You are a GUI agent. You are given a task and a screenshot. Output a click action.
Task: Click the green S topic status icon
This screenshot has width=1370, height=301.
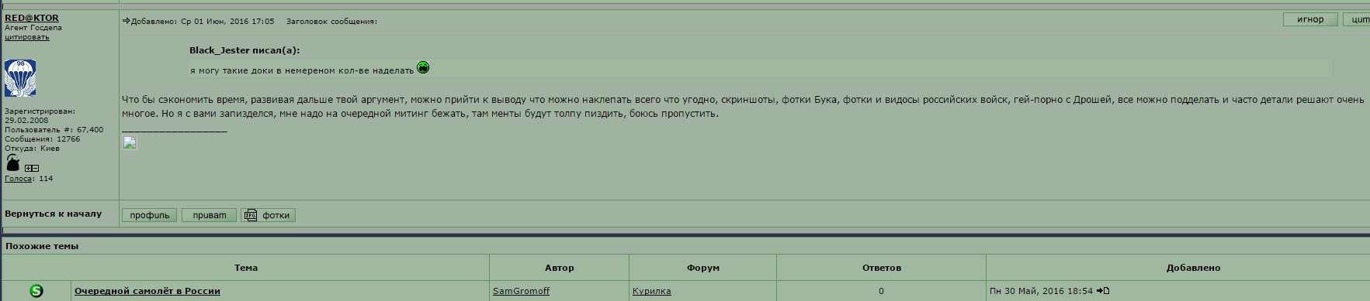click(36, 291)
